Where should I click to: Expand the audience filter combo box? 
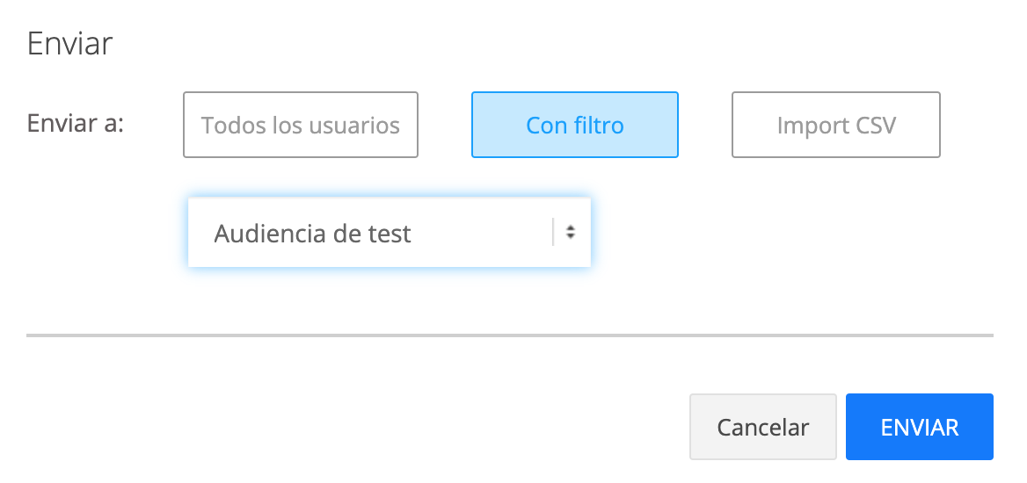click(x=389, y=233)
